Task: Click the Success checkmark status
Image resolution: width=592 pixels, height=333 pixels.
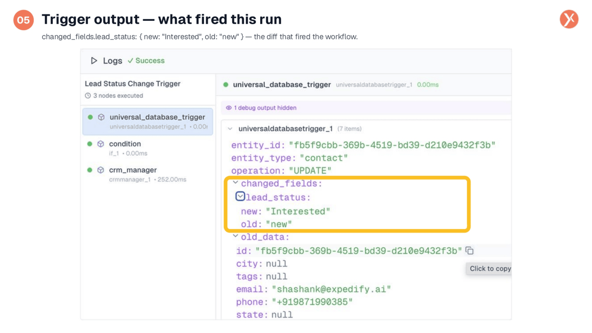Action: coord(146,61)
